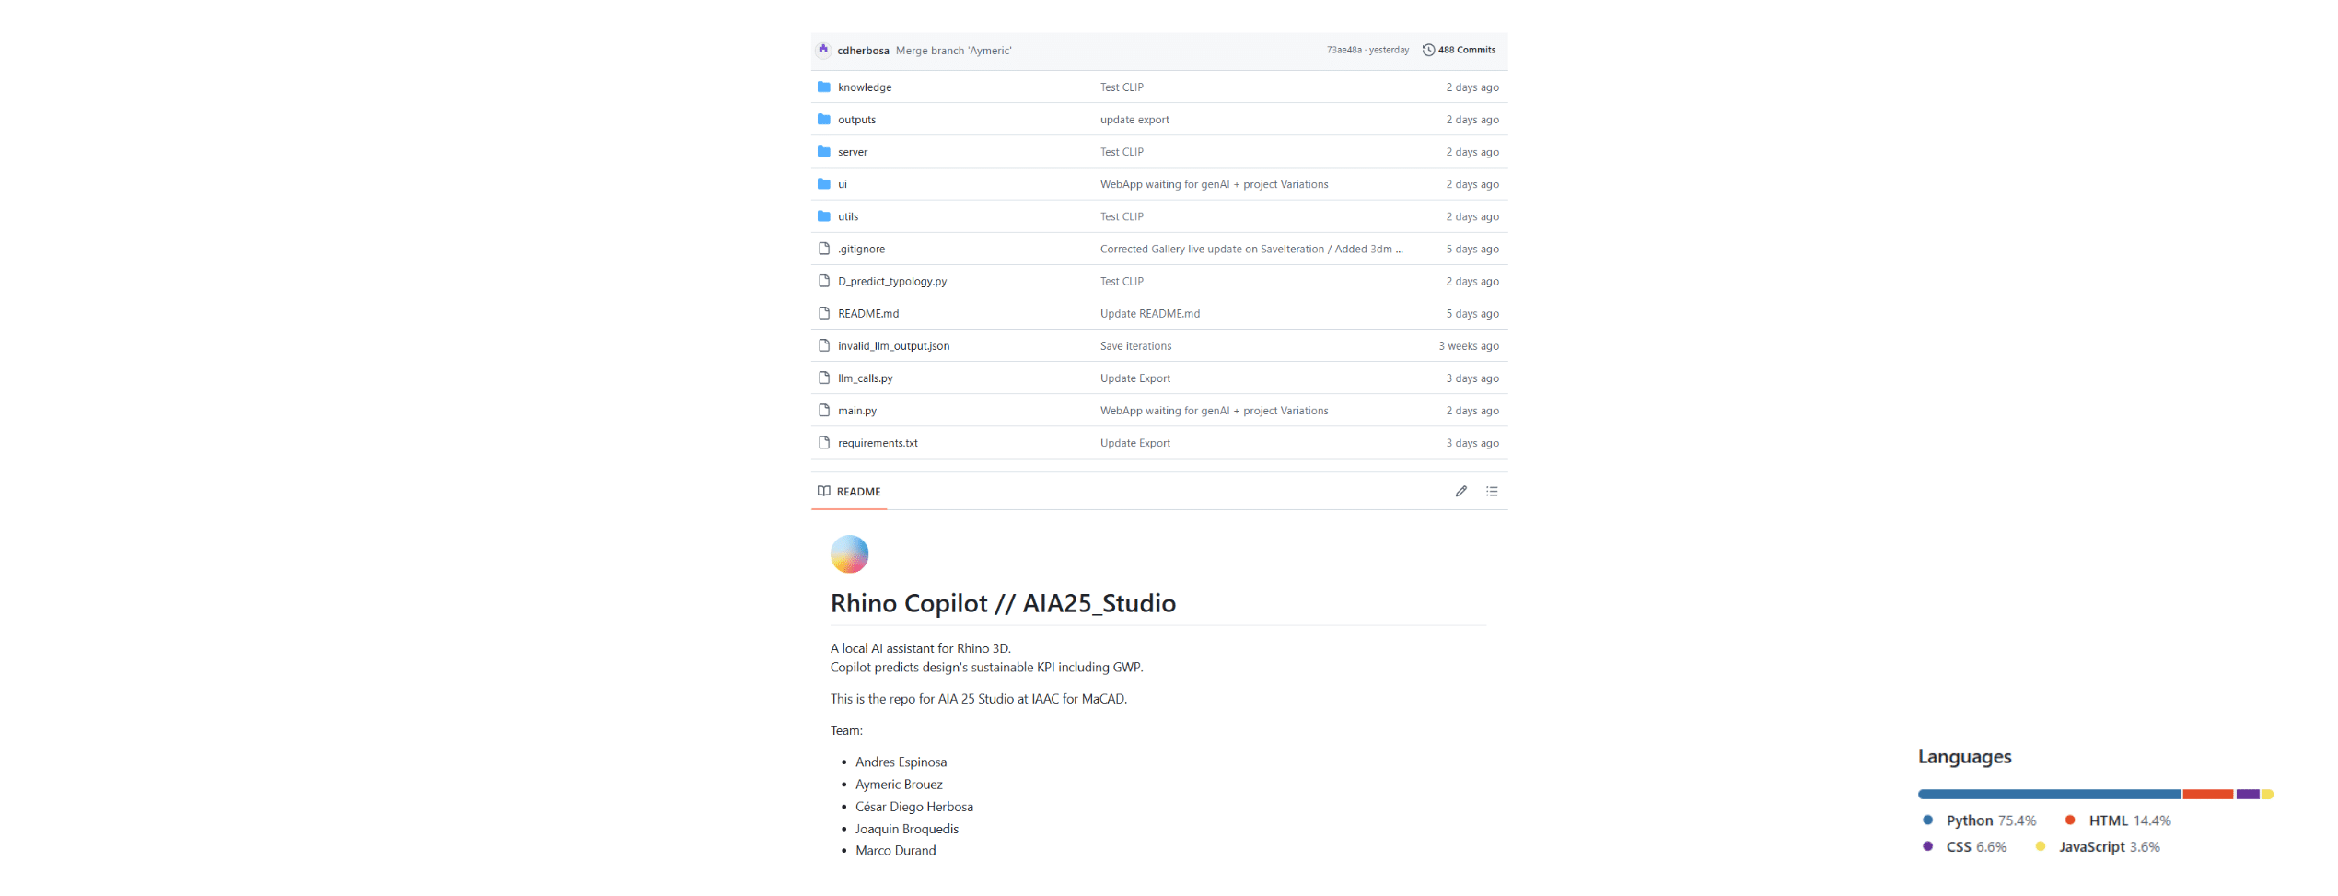Click the D_predict_typology.py file icon

[x=824, y=280]
